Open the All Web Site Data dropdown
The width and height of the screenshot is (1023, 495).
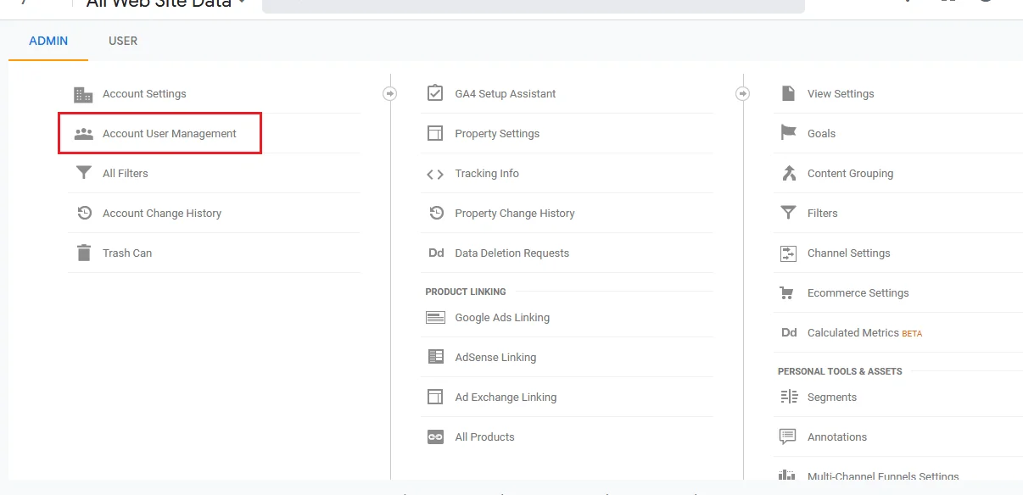166,3
